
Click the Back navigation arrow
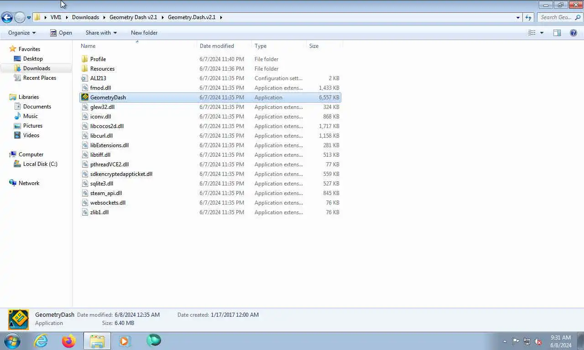coord(7,17)
